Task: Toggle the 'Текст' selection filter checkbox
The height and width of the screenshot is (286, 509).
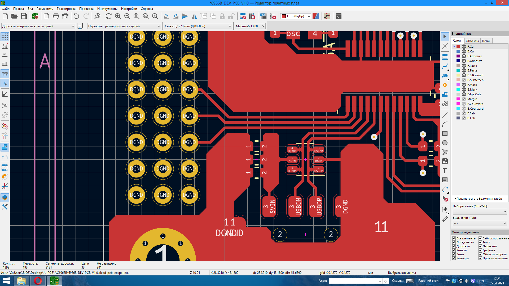Action: [480, 242]
